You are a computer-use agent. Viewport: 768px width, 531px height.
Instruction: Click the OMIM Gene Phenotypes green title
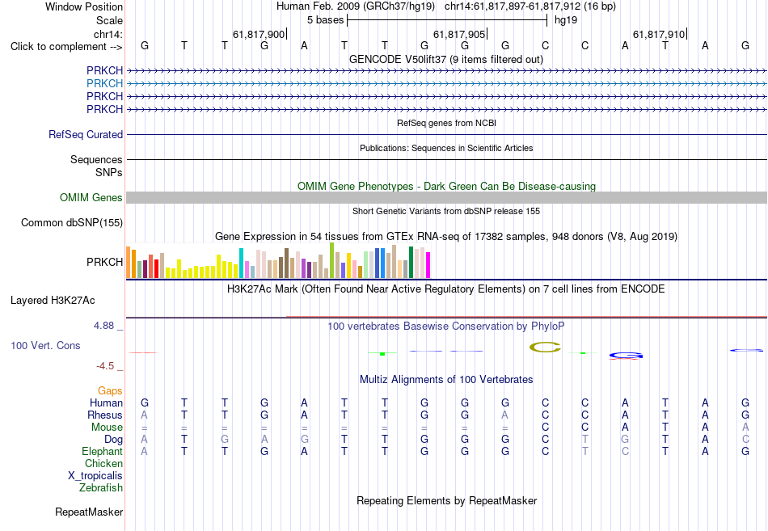(446, 187)
